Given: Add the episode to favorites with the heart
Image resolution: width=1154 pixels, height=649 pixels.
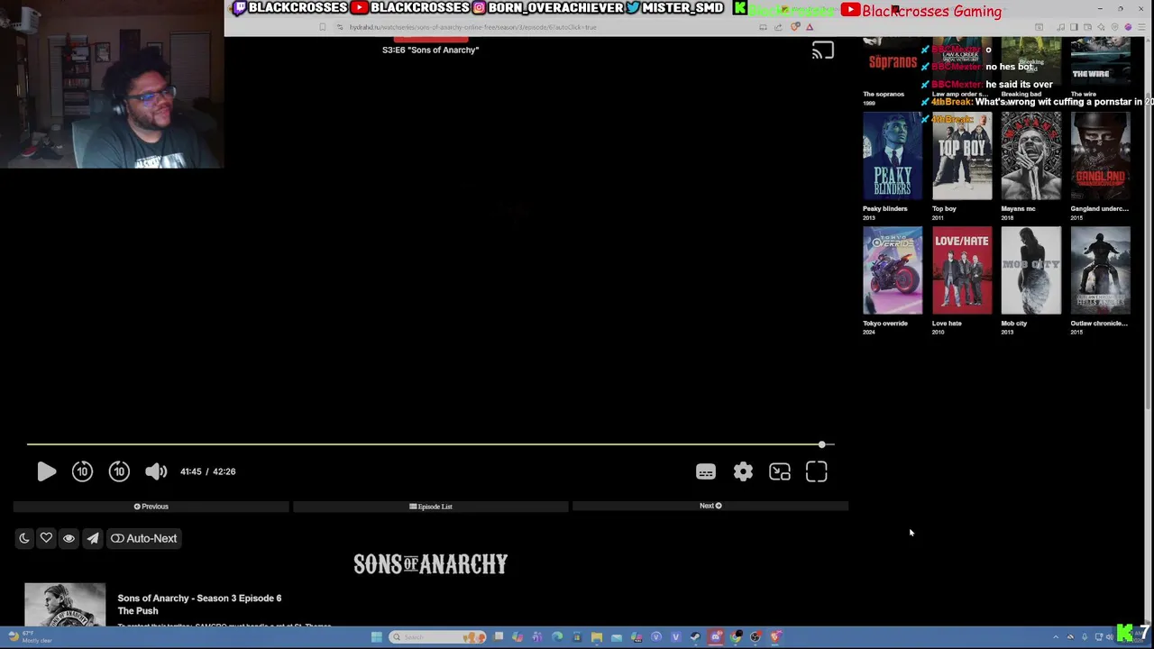Looking at the screenshot, I should click(x=46, y=538).
